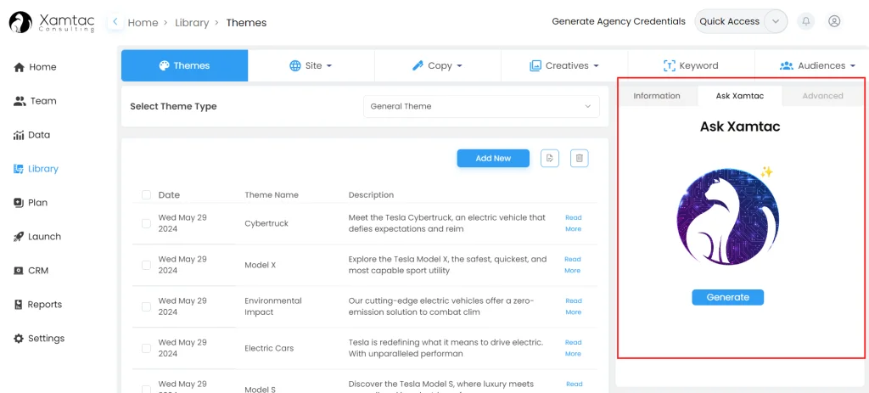Viewport: 869px width, 393px height.
Task: Click the export file icon beside Add New
Action: (550, 158)
